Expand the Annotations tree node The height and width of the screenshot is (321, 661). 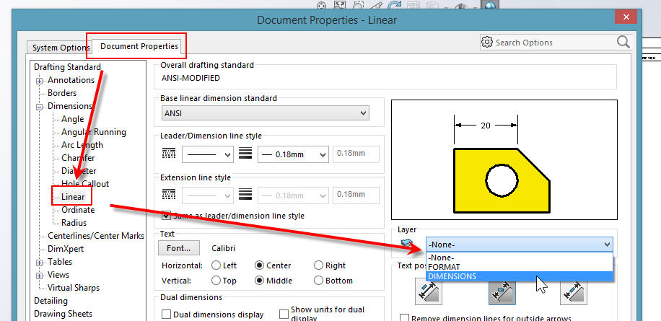[40, 81]
